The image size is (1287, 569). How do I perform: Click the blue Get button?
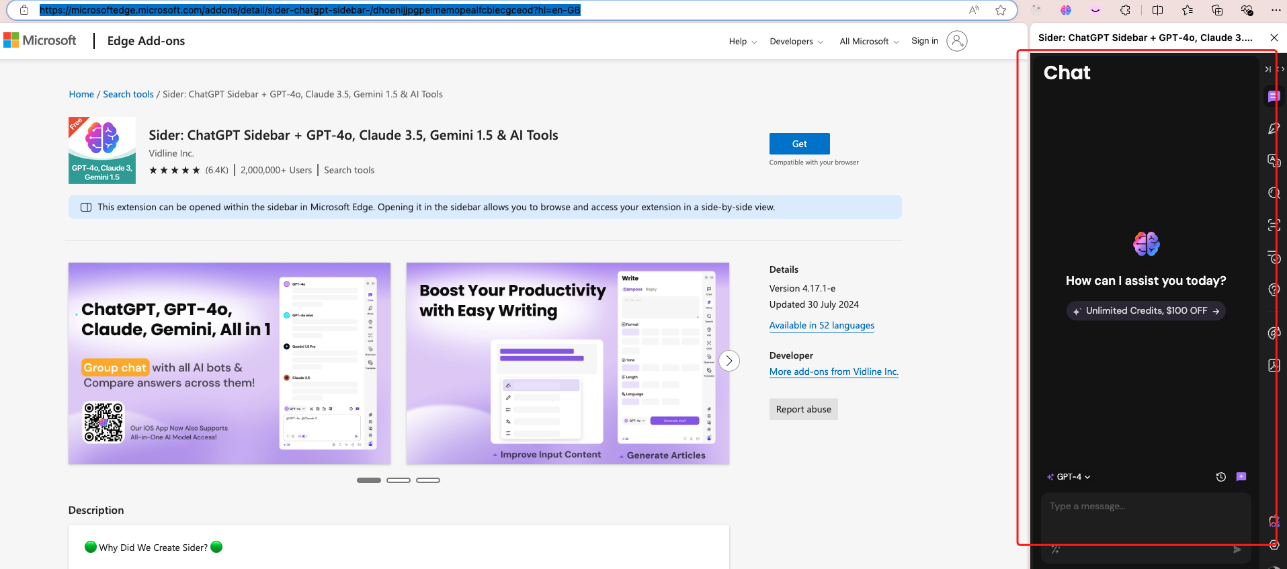click(x=799, y=144)
